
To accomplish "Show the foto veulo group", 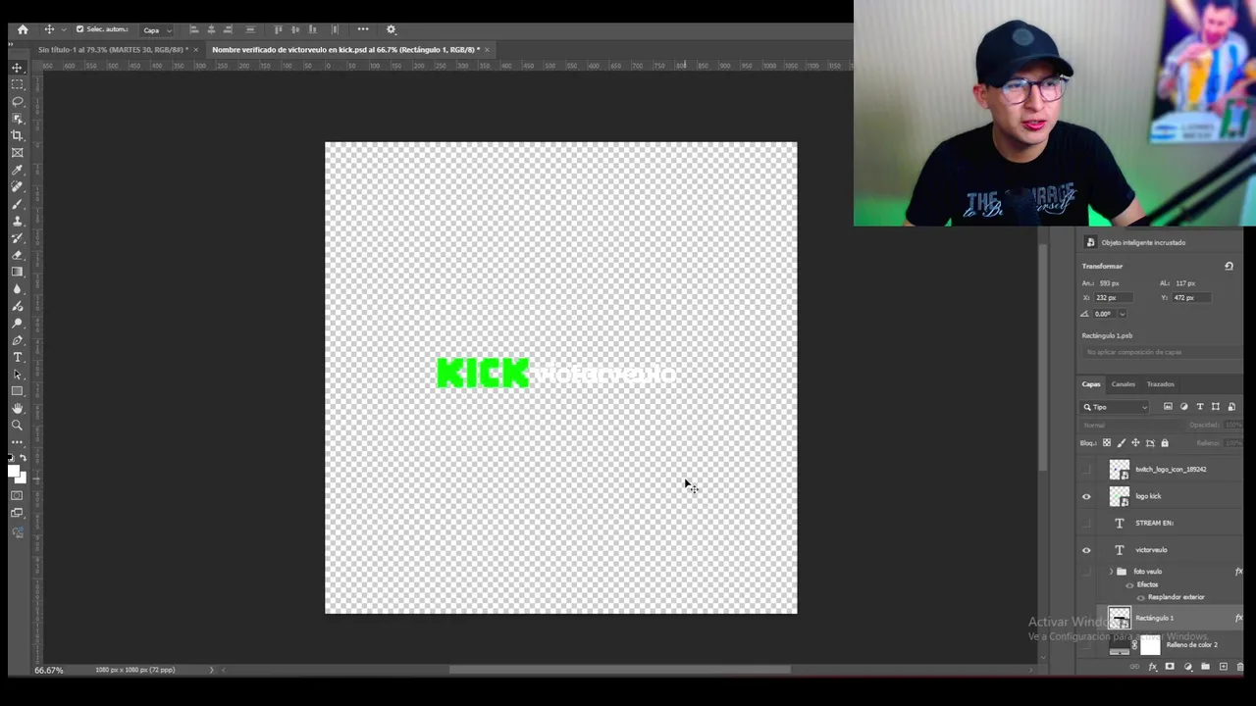I will point(1086,572).
